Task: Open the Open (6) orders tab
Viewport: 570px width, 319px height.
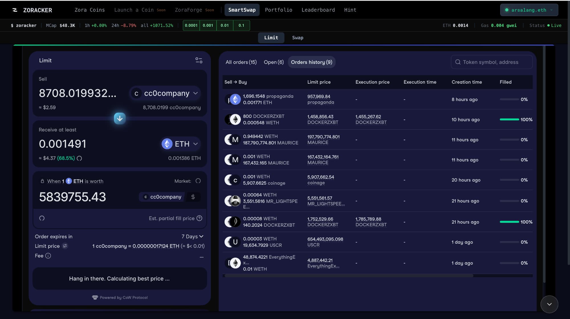Action: [274, 62]
